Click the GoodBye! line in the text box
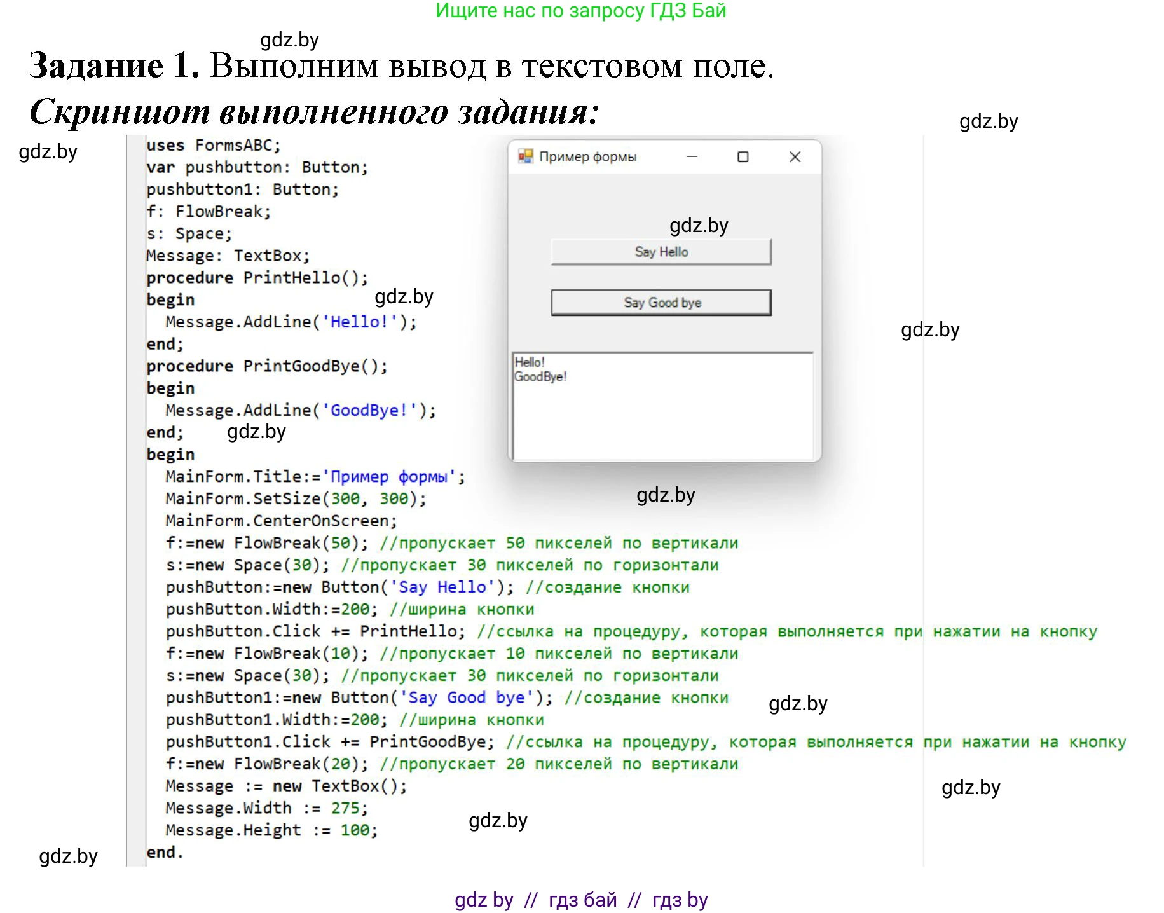 point(540,377)
